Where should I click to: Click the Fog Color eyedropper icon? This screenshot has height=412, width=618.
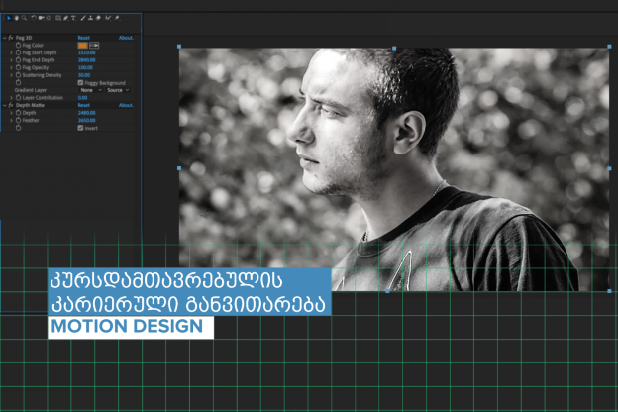[x=94, y=46]
